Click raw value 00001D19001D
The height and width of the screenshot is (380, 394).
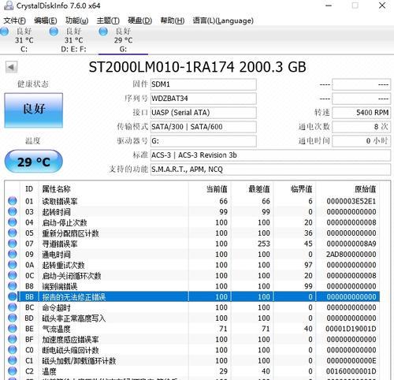pyautogui.click(x=351, y=329)
